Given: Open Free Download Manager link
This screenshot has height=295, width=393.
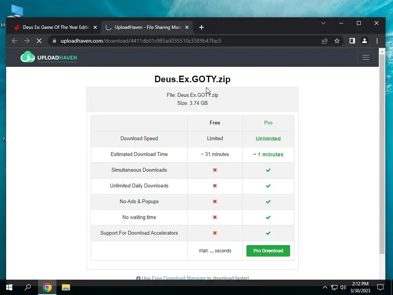Looking at the screenshot, I should [179, 278].
